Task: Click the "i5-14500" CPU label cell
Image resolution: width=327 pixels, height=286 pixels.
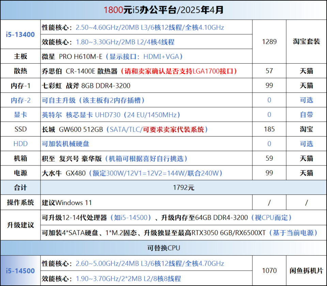Action: (20, 271)
